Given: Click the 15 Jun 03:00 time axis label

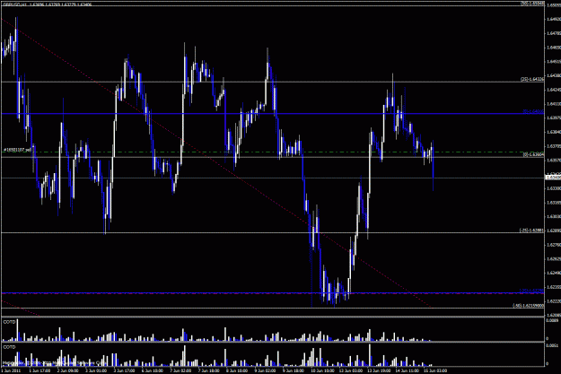Looking at the screenshot, I should pyautogui.click(x=435, y=370).
